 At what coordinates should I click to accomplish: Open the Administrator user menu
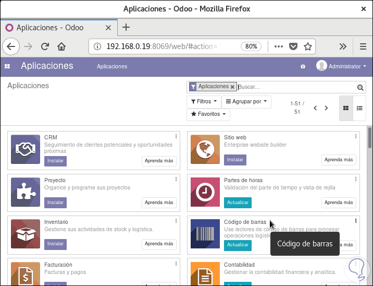(341, 66)
